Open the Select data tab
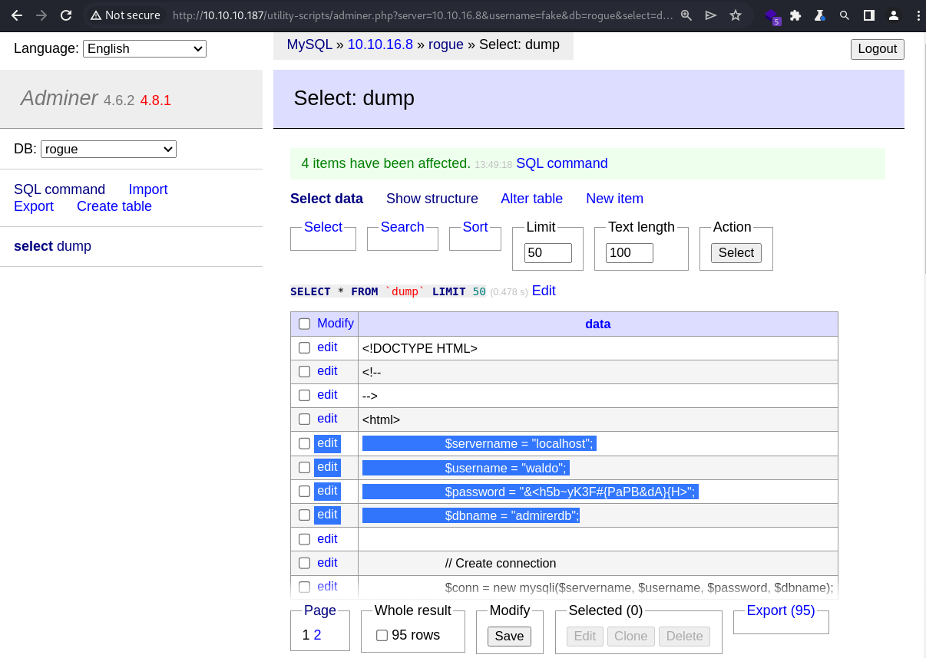Image resolution: width=926 pixels, height=658 pixels. [x=326, y=199]
